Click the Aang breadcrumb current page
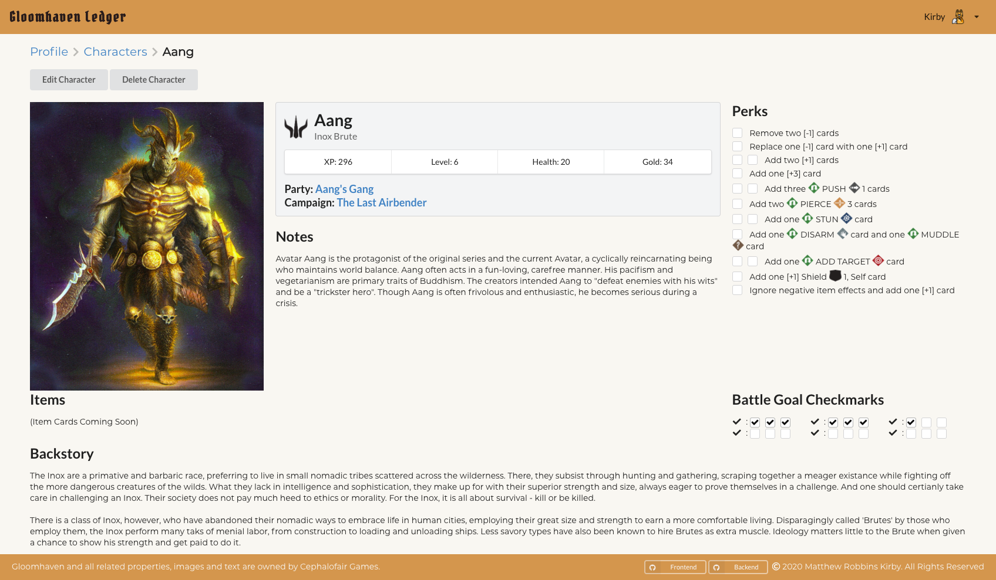The image size is (996, 580). (x=178, y=52)
